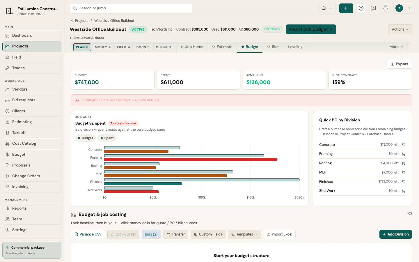The height and width of the screenshot is (262, 419).
Task: Focus the Search or jump field
Action: (131, 8)
